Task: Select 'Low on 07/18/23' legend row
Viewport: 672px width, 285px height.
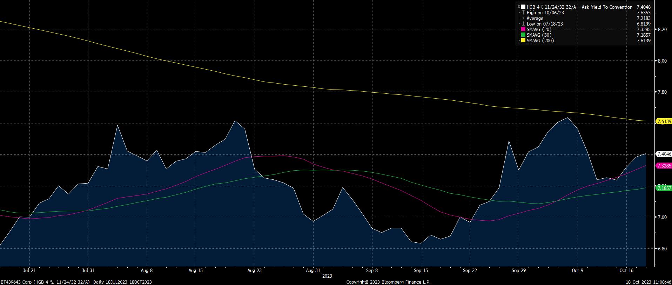Action: (x=545, y=24)
